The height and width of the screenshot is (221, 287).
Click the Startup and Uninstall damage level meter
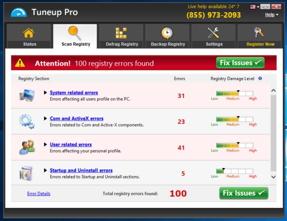click(234, 171)
